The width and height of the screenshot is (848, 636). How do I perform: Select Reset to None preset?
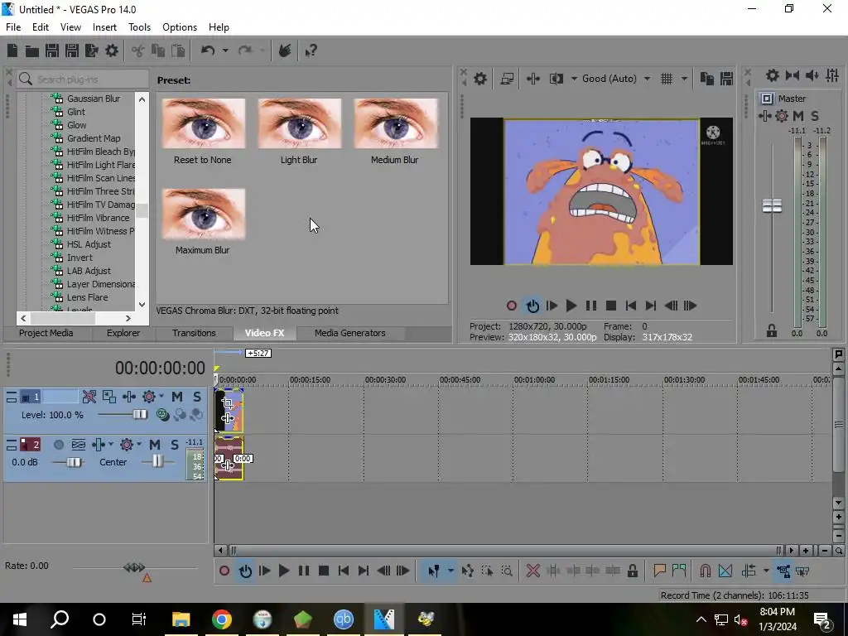click(204, 124)
